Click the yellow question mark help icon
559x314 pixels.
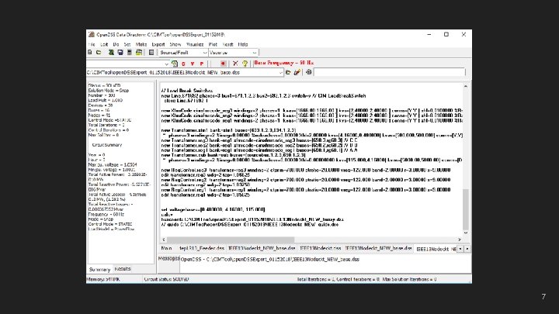pos(245,64)
